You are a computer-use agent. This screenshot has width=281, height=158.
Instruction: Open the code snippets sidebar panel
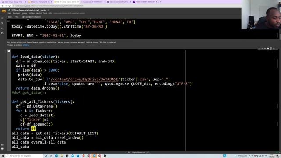tap(2, 28)
